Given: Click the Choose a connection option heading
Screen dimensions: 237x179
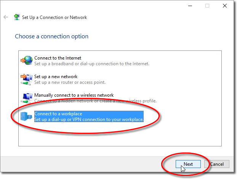Looking at the screenshot, I should click(x=51, y=36).
